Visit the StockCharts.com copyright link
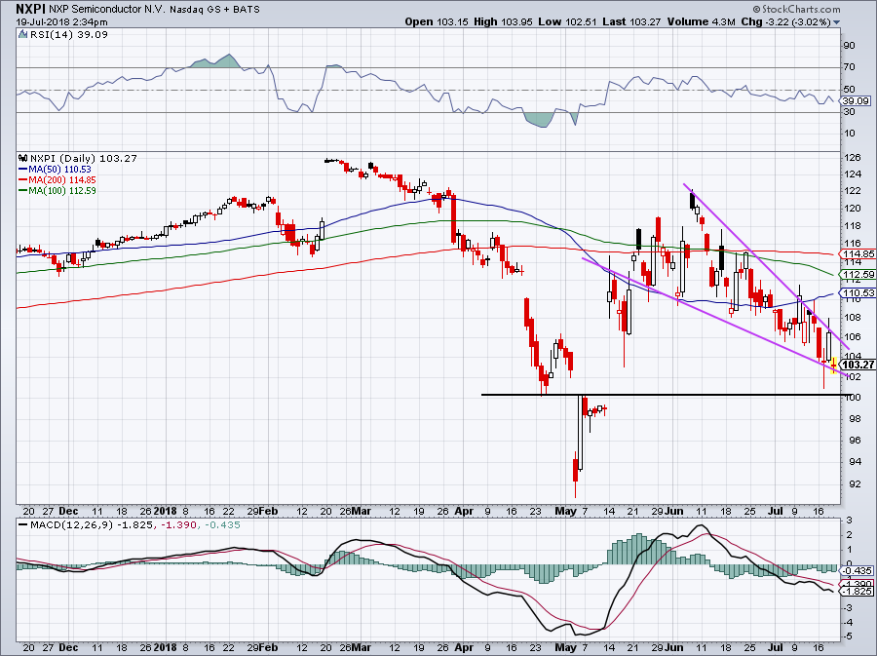The height and width of the screenshot is (656, 877). (x=796, y=9)
